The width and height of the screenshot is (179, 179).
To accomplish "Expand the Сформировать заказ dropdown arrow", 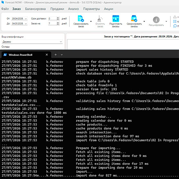I will (91, 21).
